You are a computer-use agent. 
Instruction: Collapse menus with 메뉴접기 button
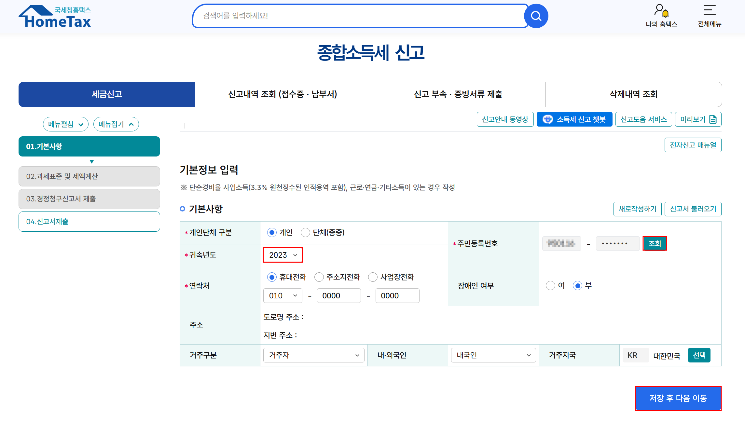[x=116, y=124]
